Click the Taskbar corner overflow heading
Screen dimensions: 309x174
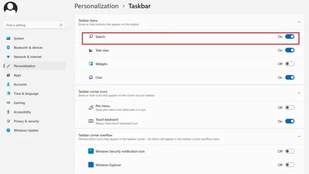95,135
